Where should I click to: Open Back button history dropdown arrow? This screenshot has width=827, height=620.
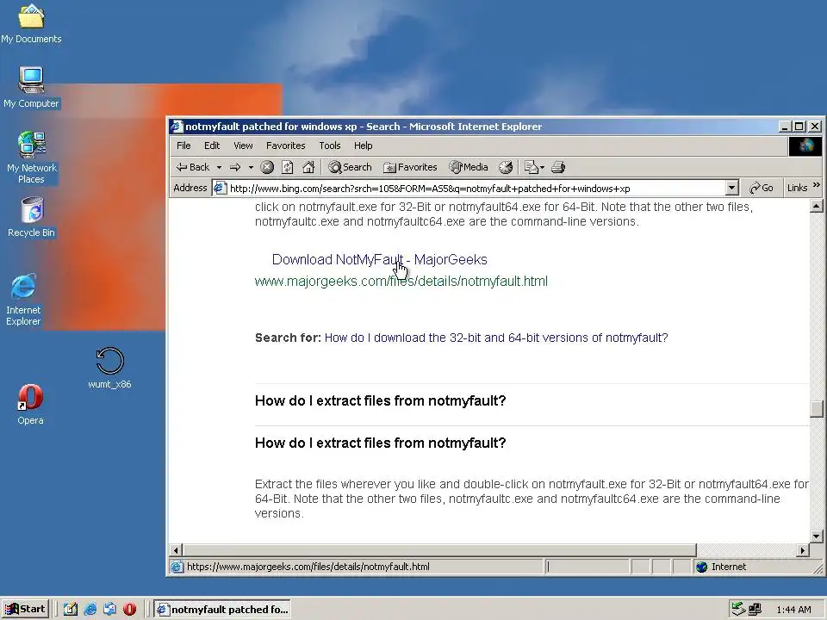219,168
